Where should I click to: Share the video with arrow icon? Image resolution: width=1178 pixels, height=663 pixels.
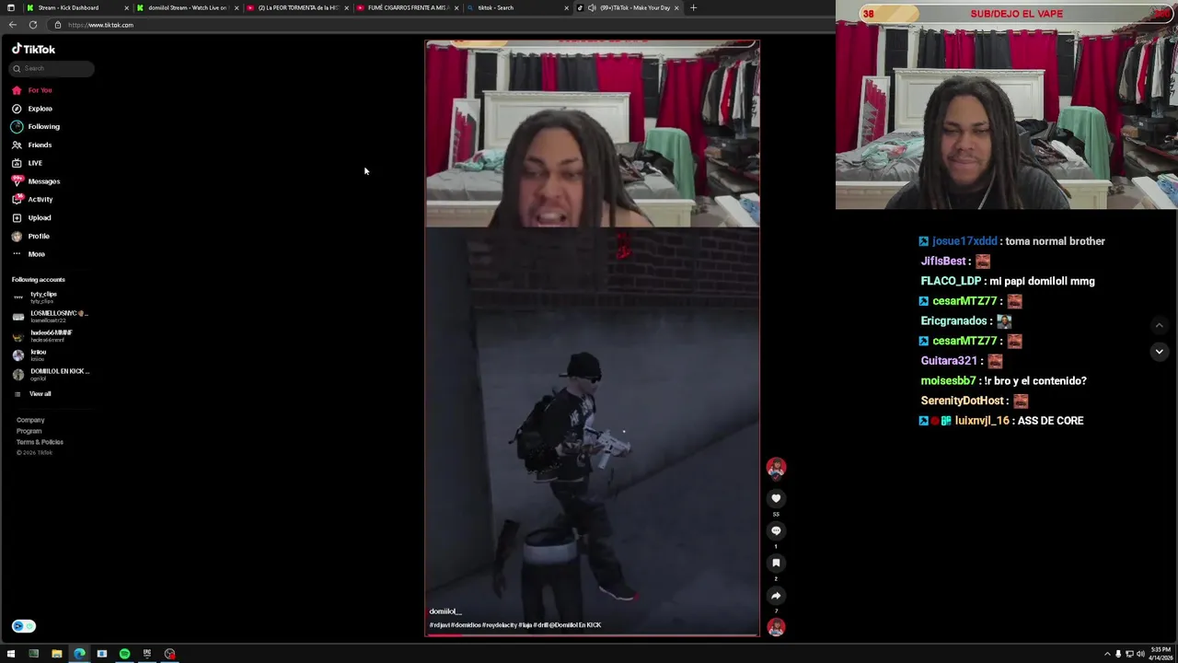click(x=776, y=596)
